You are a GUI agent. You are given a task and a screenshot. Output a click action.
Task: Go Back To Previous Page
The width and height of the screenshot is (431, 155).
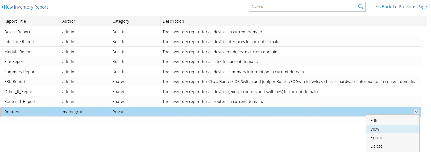(401, 7)
